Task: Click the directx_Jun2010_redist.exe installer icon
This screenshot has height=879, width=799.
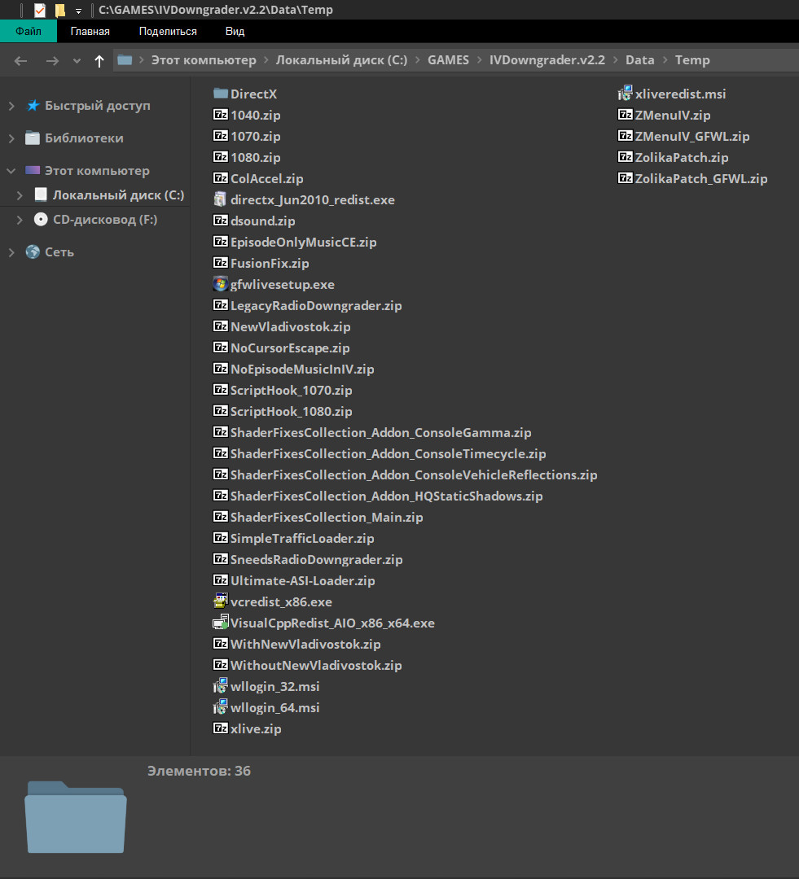Action: pyautogui.click(x=221, y=199)
